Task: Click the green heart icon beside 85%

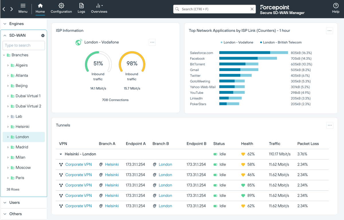Action: pyautogui.click(x=243, y=185)
